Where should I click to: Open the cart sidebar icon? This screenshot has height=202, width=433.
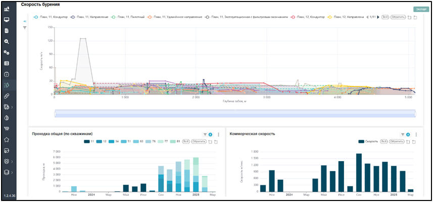pyautogui.click(x=7, y=129)
